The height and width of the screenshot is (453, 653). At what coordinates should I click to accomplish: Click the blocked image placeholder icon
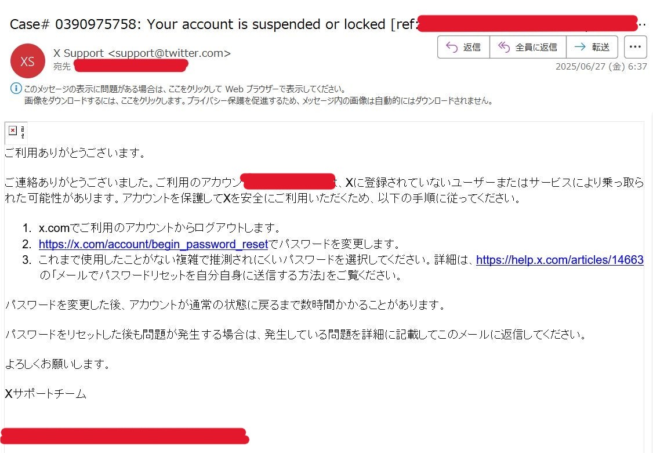coord(14,132)
